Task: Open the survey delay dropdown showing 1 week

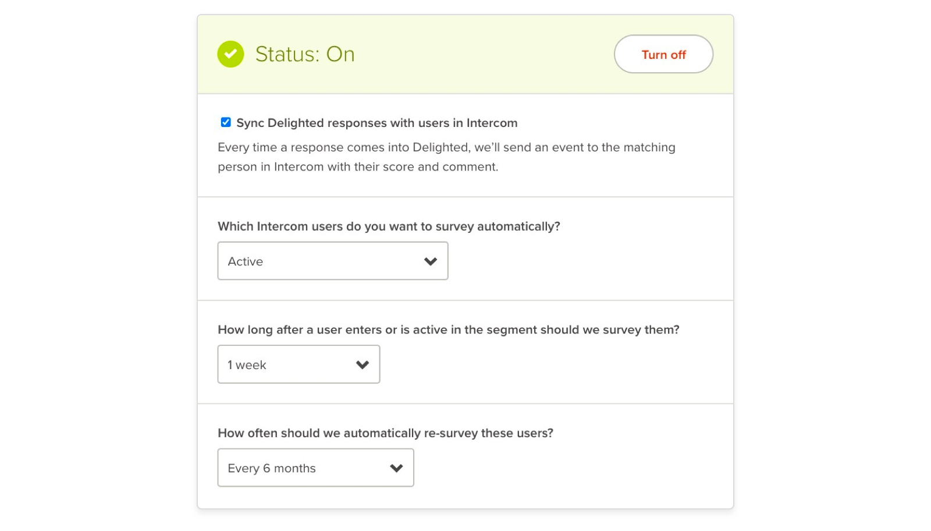Action: 299,364
